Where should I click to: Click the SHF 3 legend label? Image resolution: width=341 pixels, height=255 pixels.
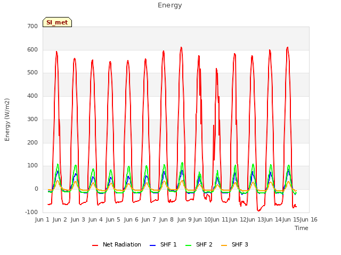(x=240, y=244)
